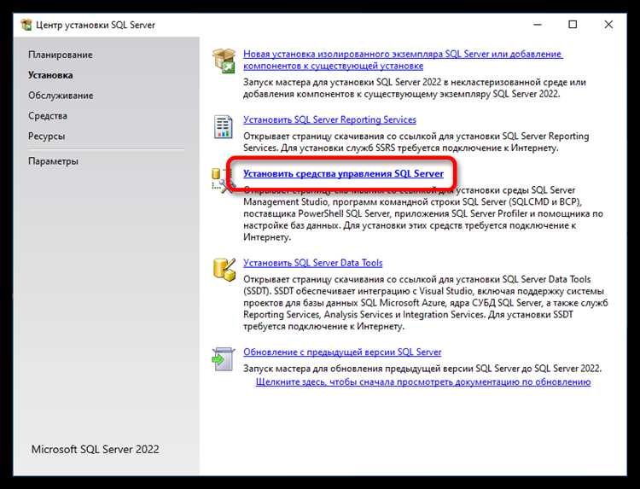Show the Параметры section
640x489 pixels.
coord(53,161)
